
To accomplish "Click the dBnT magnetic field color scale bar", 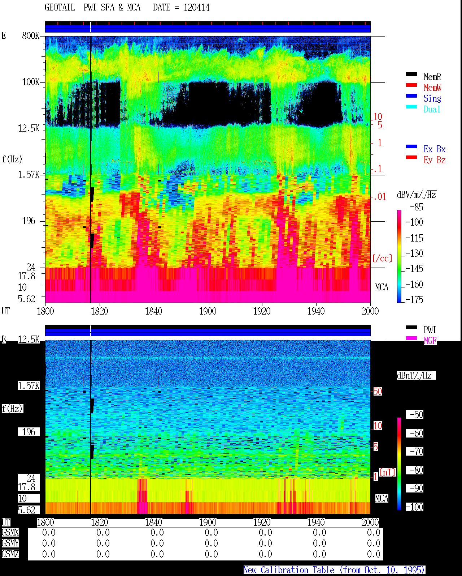I will 399,464.
